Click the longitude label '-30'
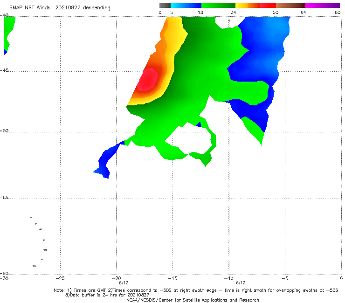Screen dimensions: 345x303 [x=4, y=278]
